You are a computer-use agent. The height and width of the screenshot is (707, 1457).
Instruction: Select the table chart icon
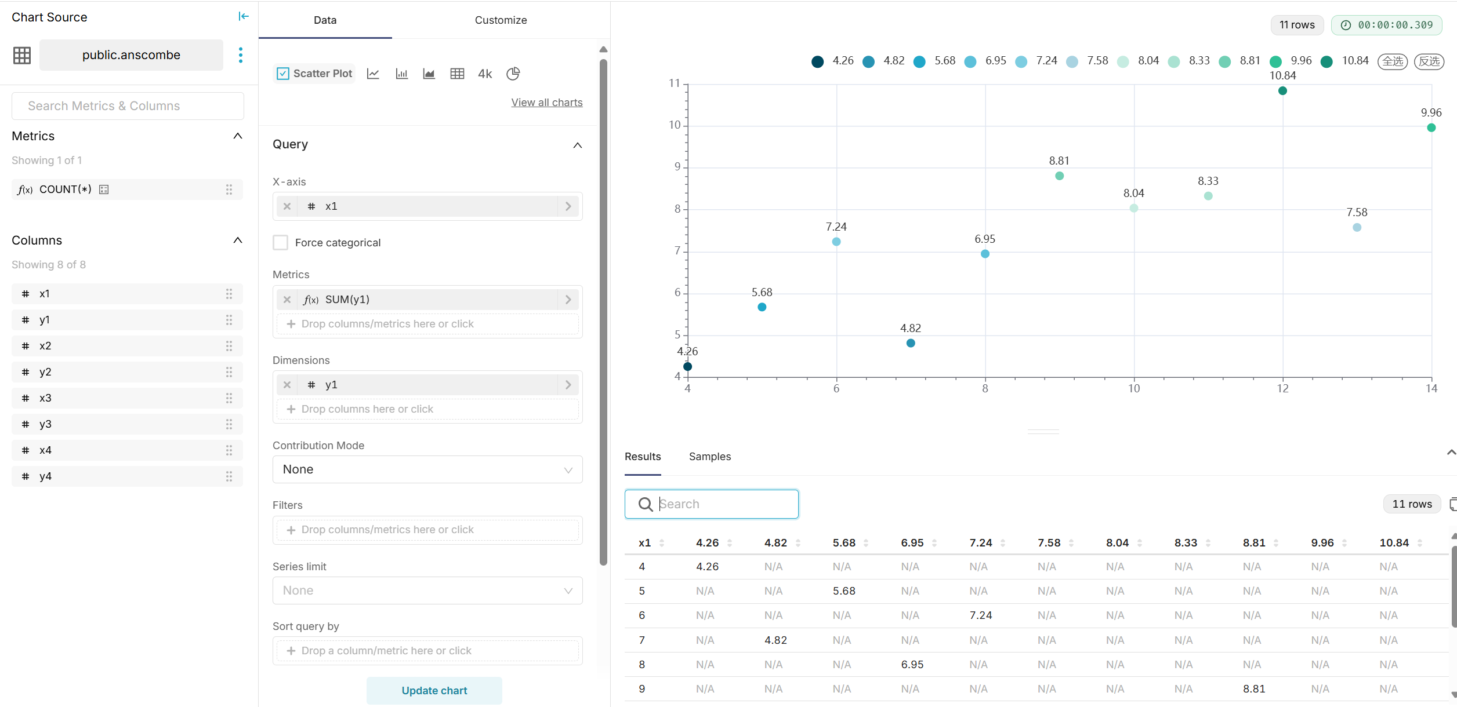(457, 74)
